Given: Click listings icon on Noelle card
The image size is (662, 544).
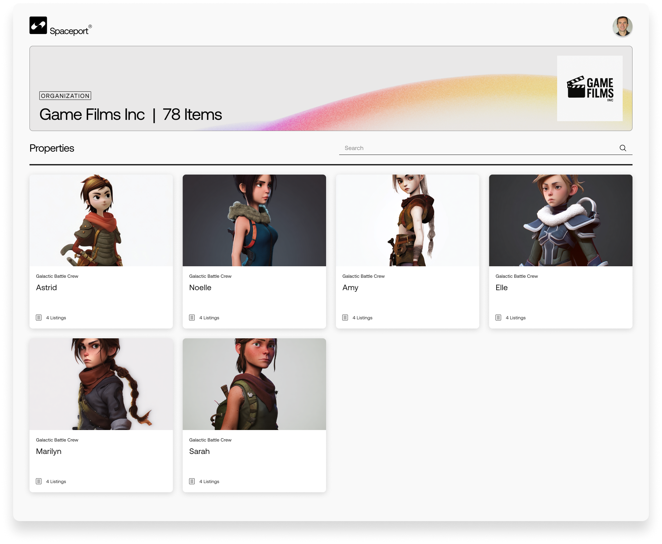Looking at the screenshot, I should pos(192,318).
